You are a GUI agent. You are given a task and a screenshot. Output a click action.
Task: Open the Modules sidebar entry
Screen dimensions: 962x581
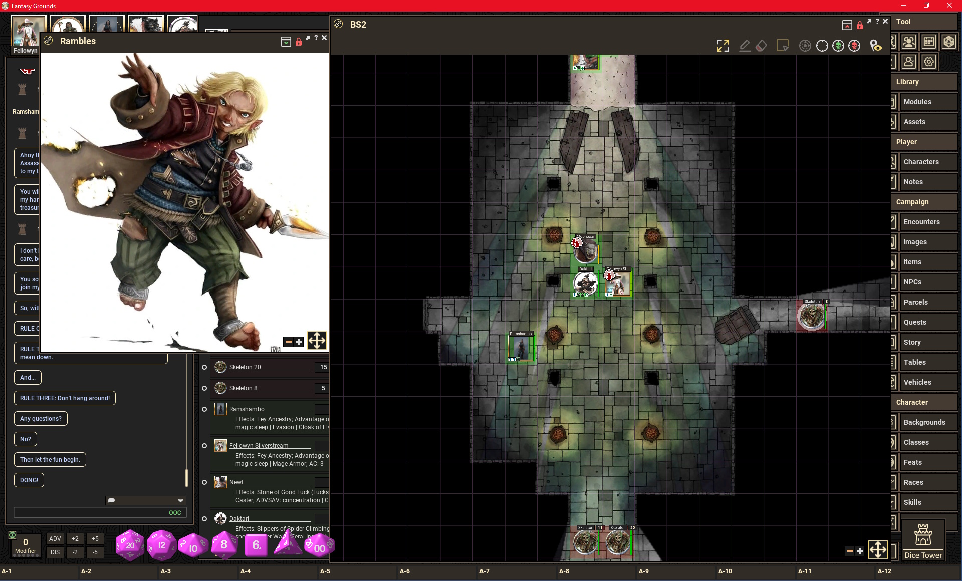928,102
